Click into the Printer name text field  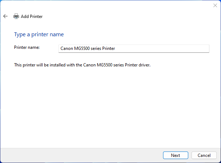(x=134, y=49)
